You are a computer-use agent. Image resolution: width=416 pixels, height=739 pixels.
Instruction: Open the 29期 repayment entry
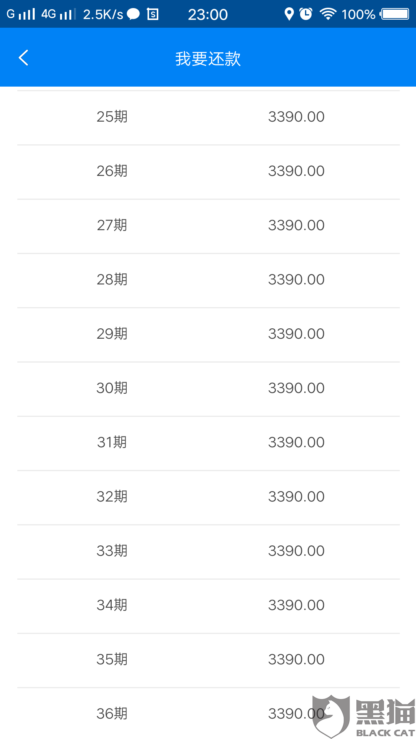pos(208,334)
